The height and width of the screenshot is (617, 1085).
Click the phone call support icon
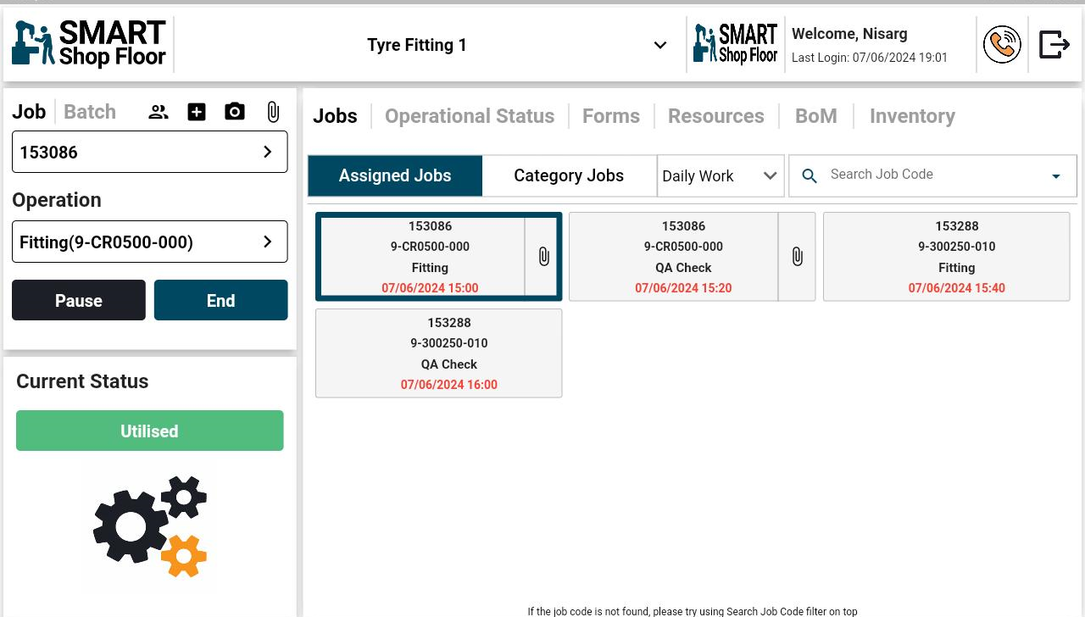(x=1002, y=45)
